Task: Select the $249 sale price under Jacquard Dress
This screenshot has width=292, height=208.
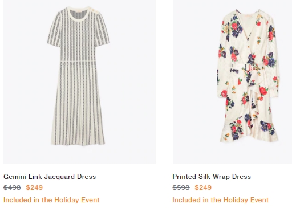Action: pos(34,187)
